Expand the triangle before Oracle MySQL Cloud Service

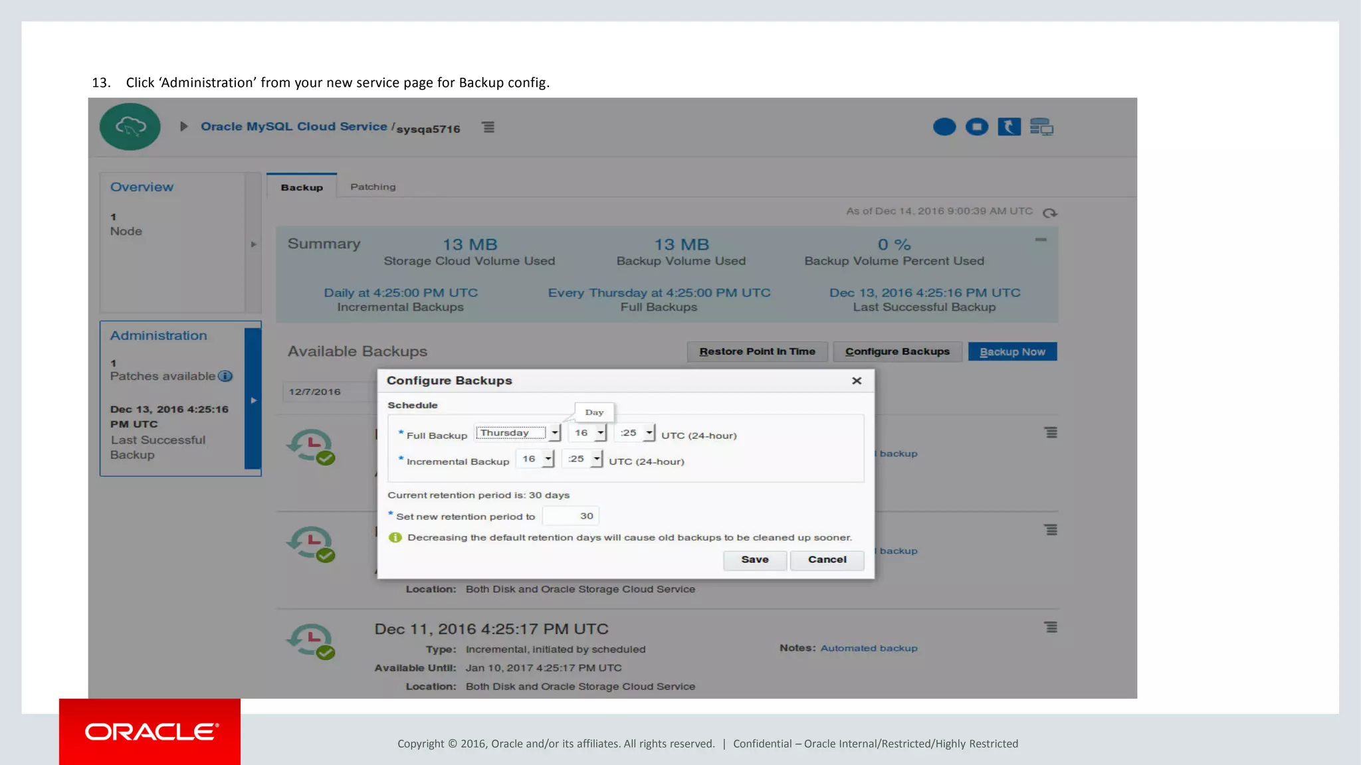coord(184,126)
